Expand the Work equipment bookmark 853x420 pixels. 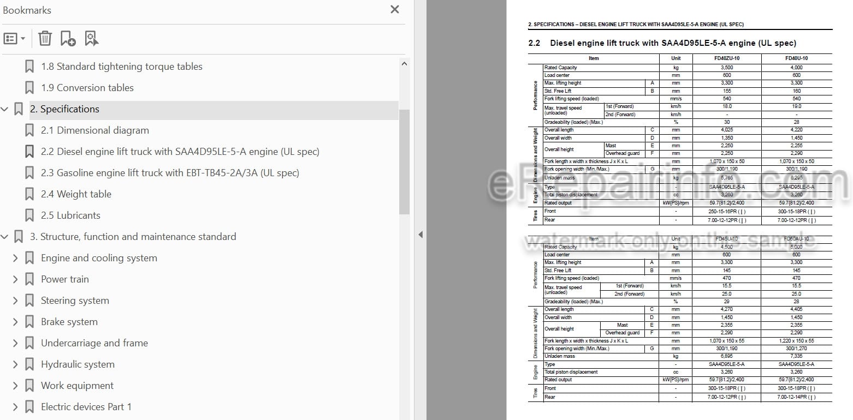pos(15,386)
